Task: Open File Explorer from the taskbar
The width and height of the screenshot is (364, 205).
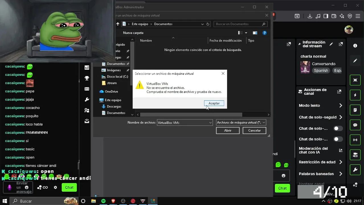Action: tap(93, 201)
